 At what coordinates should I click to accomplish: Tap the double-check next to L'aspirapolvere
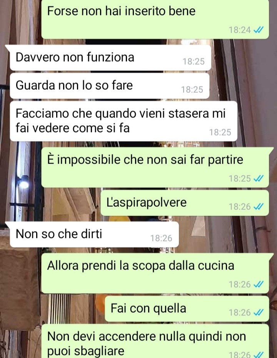259,207
